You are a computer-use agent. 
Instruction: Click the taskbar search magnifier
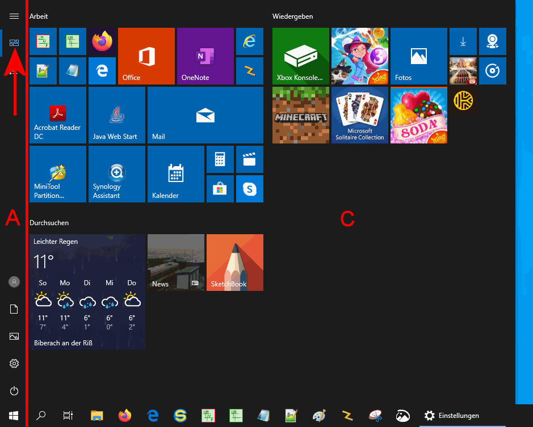click(x=41, y=416)
